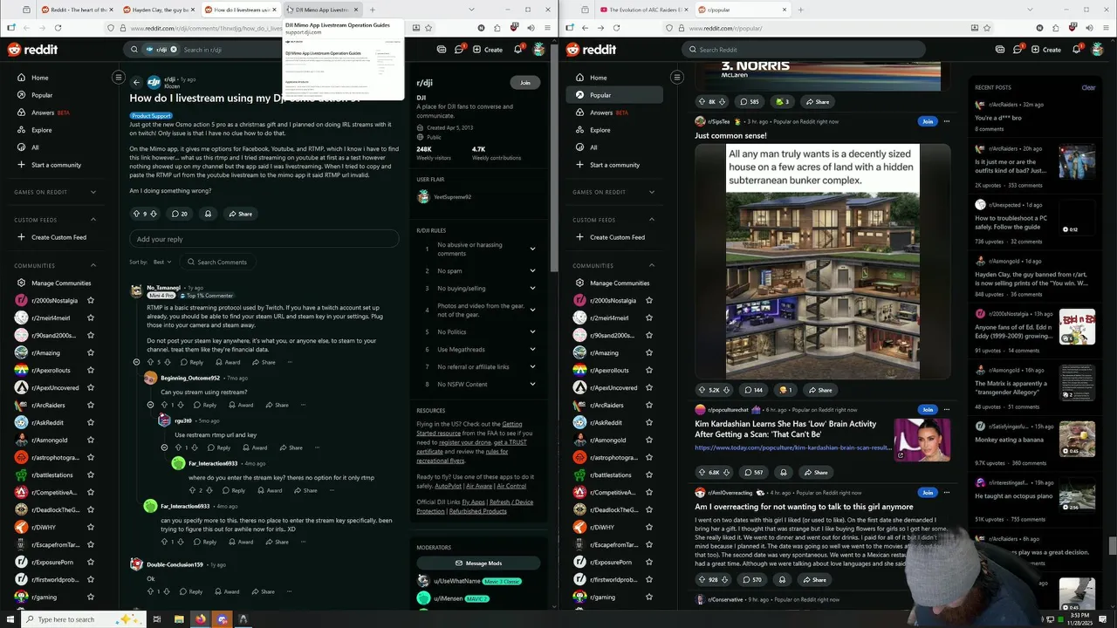
Task: Upvote No_Tamanegi's top comment
Action: coord(150,362)
